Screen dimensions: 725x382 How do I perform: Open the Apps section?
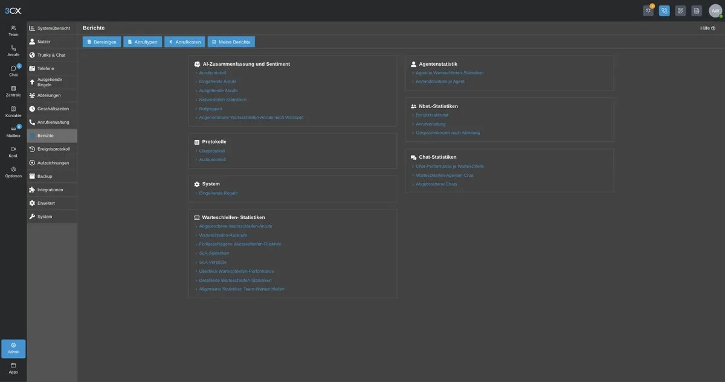[x=13, y=368]
